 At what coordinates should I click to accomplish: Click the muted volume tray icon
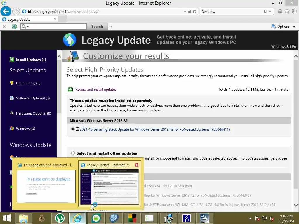point(271,218)
